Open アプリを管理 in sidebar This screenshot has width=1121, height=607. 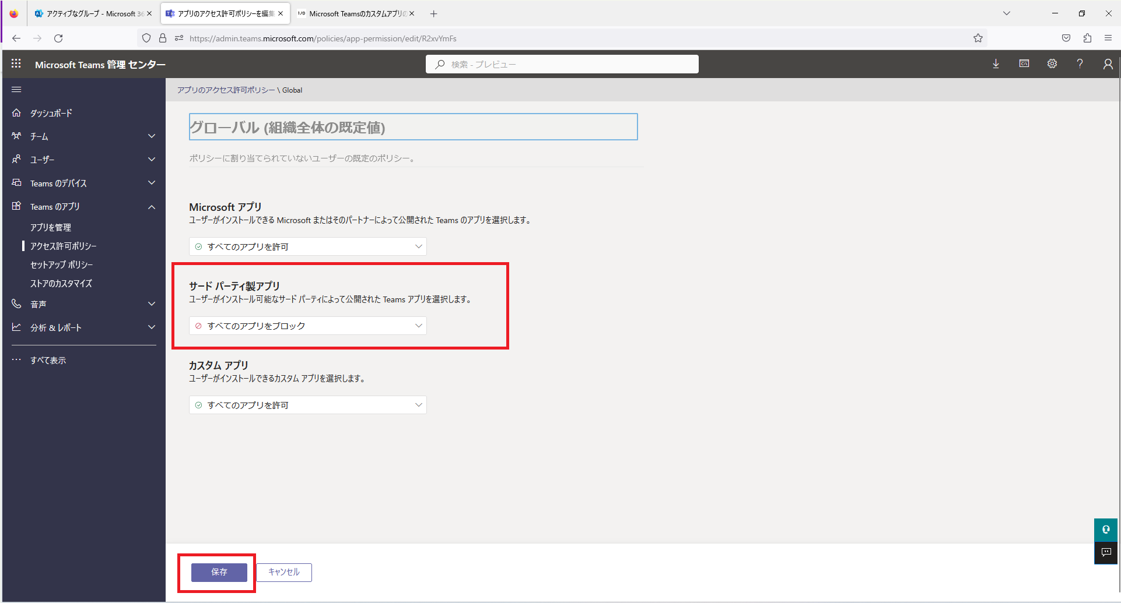(51, 227)
